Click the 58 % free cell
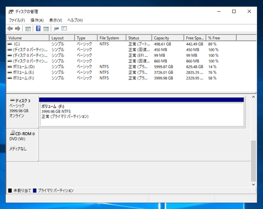263x209 pixels. click(x=212, y=78)
